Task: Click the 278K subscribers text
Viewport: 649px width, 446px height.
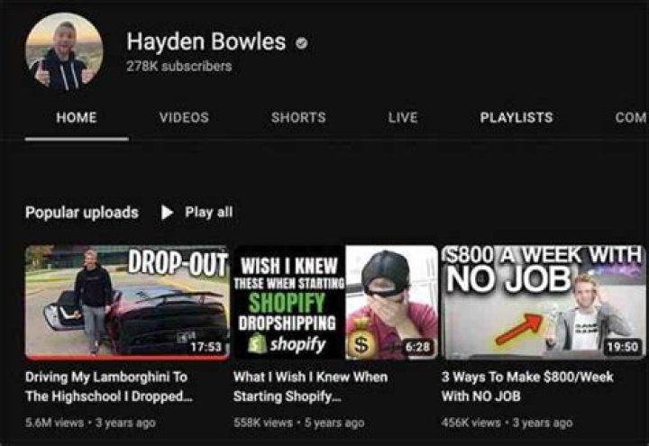Action: [x=179, y=66]
